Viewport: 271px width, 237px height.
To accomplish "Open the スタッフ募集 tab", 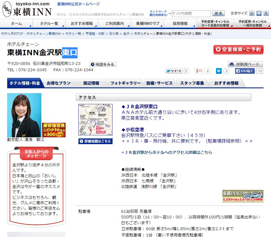I will tap(192, 83).
